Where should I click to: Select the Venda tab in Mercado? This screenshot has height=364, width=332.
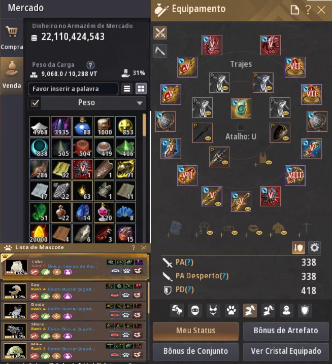(x=12, y=76)
